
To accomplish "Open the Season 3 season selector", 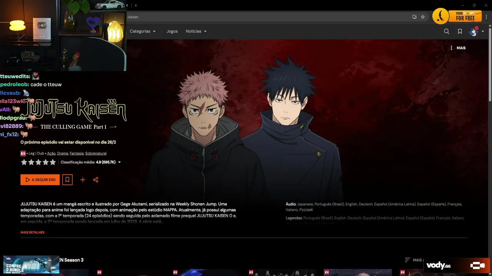I will coord(71,260).
